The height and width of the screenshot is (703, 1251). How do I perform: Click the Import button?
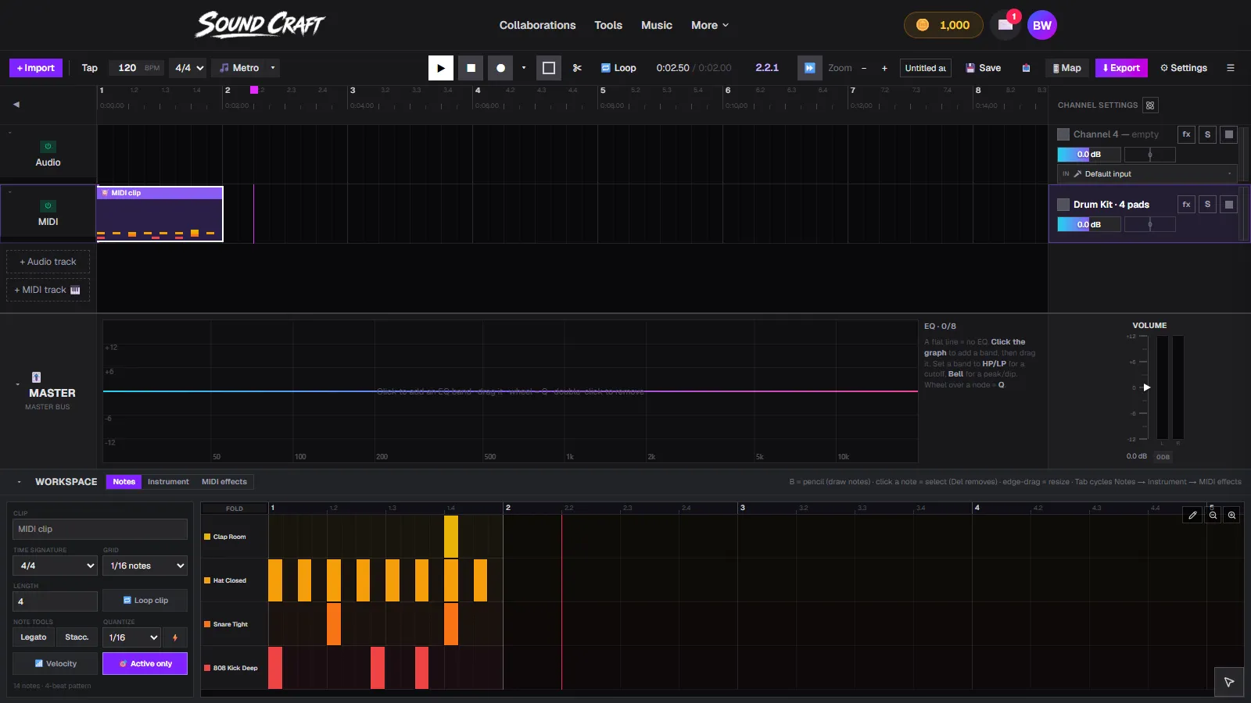[36, 68]
